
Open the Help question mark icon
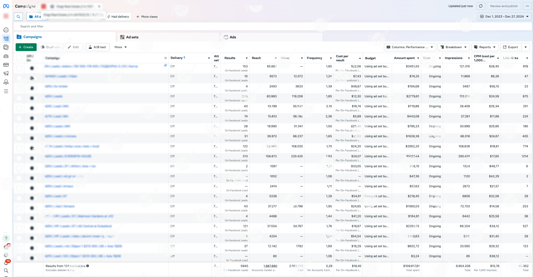pos(6,238)
